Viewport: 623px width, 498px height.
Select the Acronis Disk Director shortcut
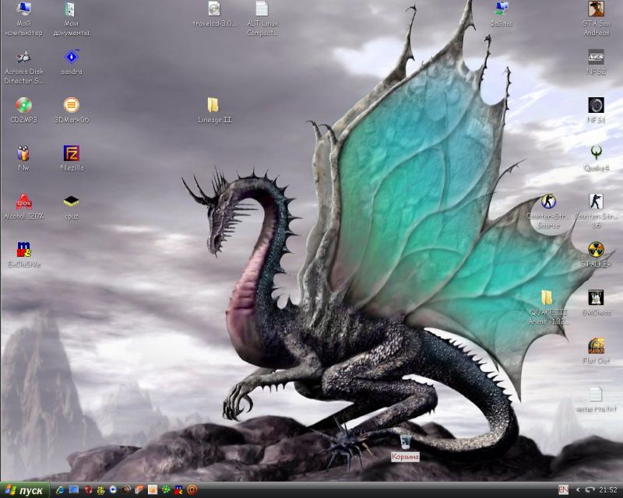point(24,67)
